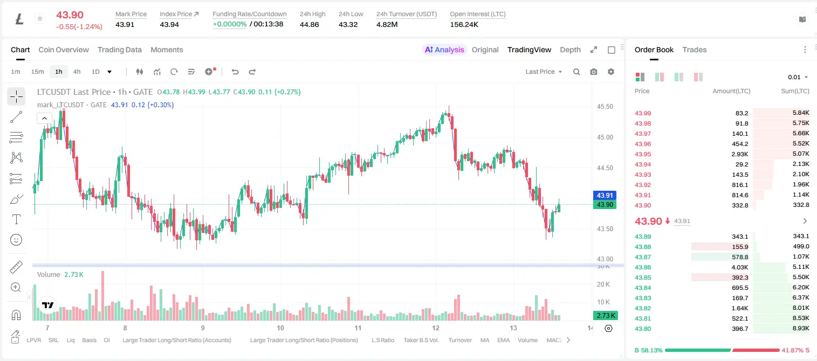Select the text annotation tool
Image resolution: width=817 pixels, height=361 pixels.
coord(16,219)
